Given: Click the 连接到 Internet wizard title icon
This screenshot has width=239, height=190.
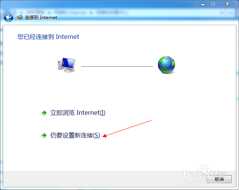Looking at the screenshot, I should pyautogui.click(x=20, y=17).
